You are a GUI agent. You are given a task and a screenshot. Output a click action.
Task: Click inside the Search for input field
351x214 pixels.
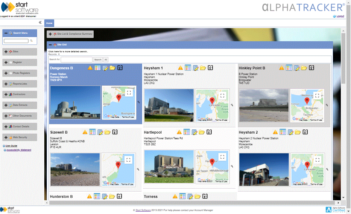(76, 59)
